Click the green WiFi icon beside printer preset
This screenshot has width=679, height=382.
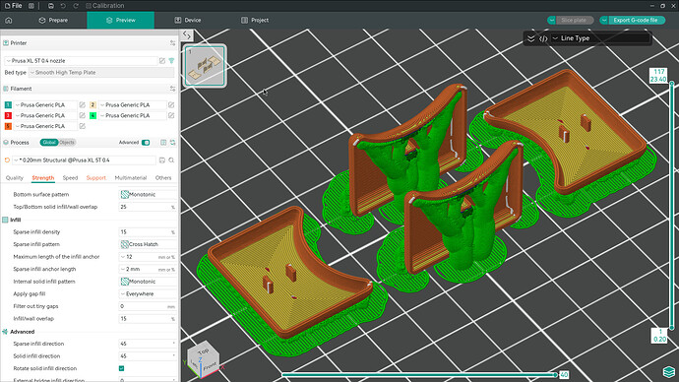(171, 61)
